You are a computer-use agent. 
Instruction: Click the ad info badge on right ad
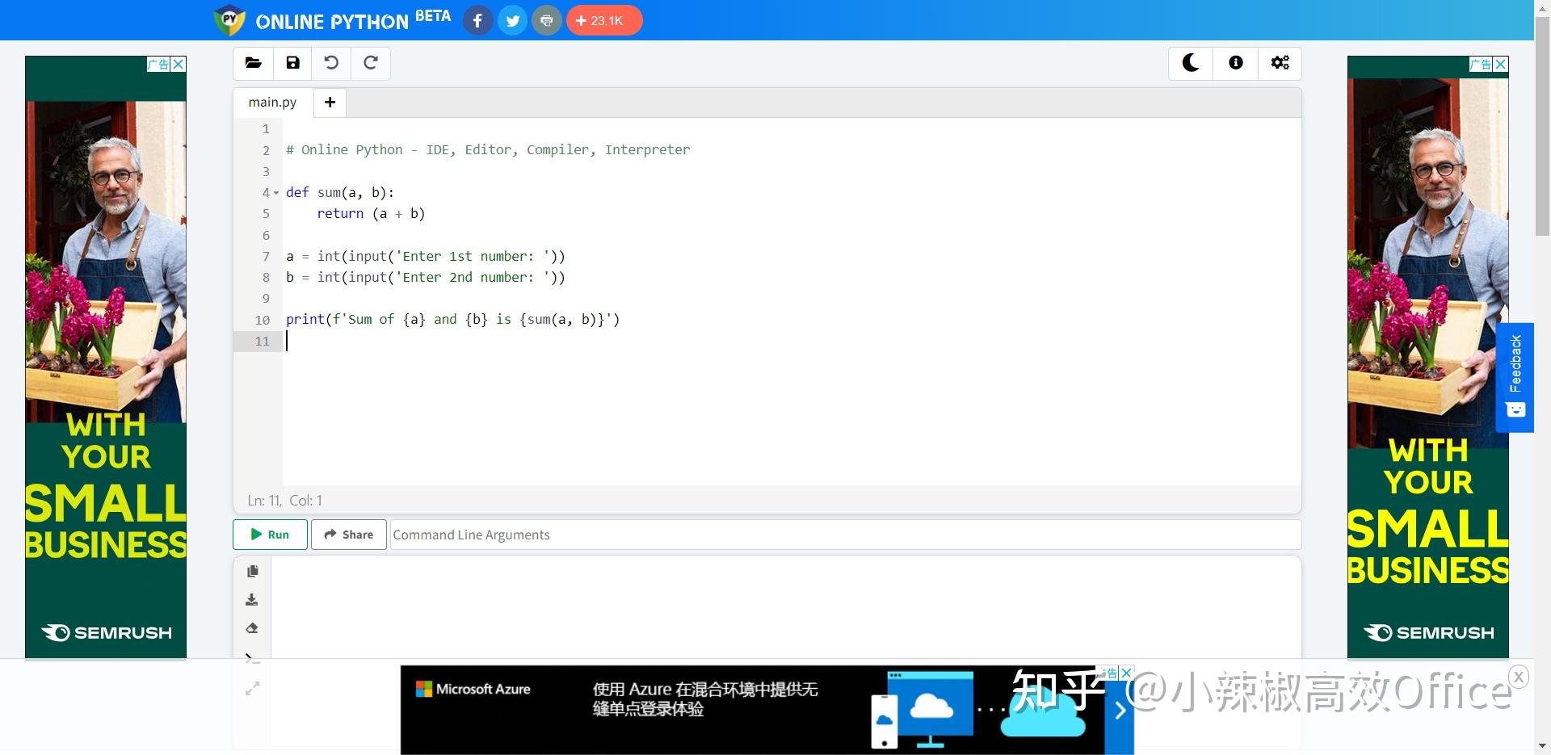(1482, 65)
